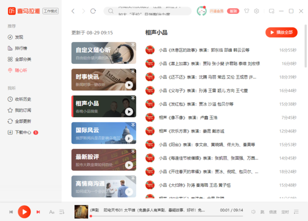Click the volume speaker icon
Screen dimensions: 308x221
coord(254,212)
